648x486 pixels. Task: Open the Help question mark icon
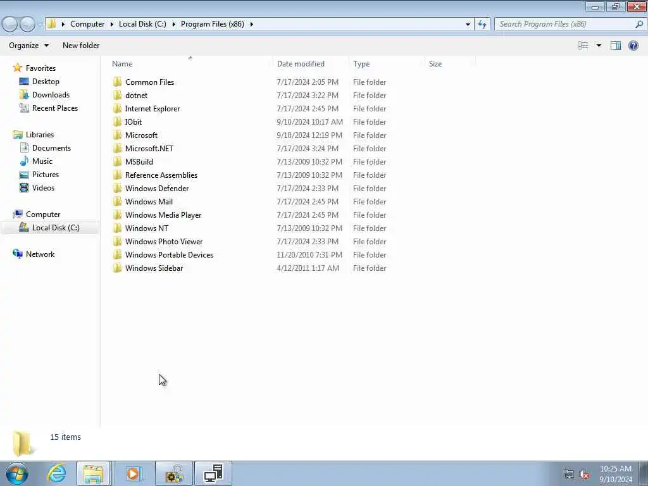tap(633, 46)
